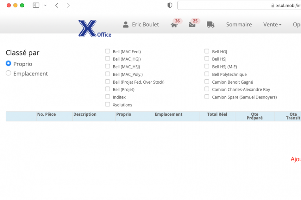Open the mail icon showing 25 notifications

tap(192, 25)
